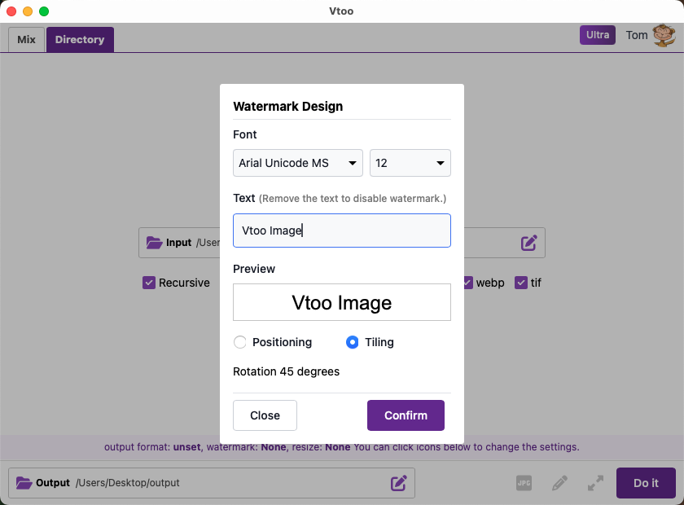Select the Positioning radio button
The image size is (684, 505).
(x=240, y=342)
